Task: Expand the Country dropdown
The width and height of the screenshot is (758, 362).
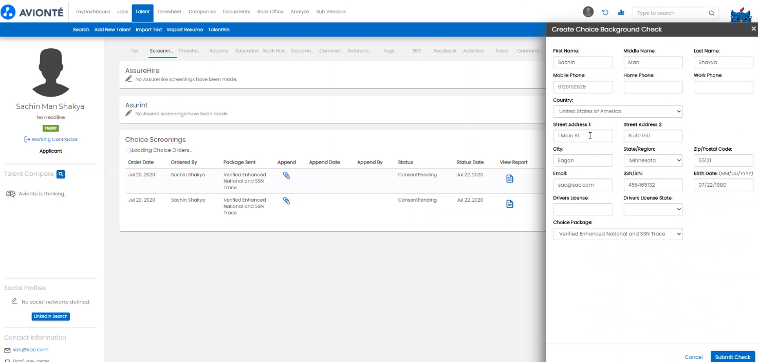Action: [618, 112]
